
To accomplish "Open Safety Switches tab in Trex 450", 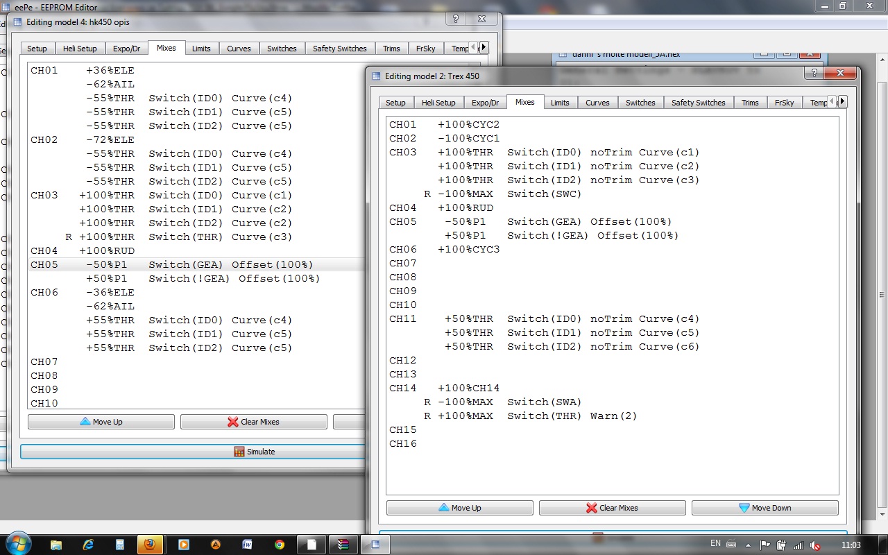I will pyautogui.click(x=698, y=103).
